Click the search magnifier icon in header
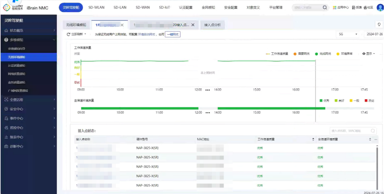 [325, 7]
